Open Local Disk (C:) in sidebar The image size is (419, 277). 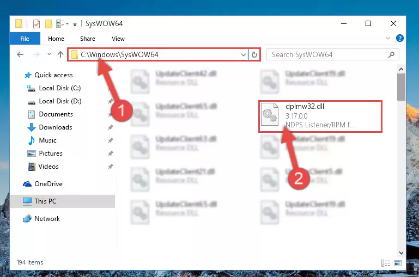point(59,88)
